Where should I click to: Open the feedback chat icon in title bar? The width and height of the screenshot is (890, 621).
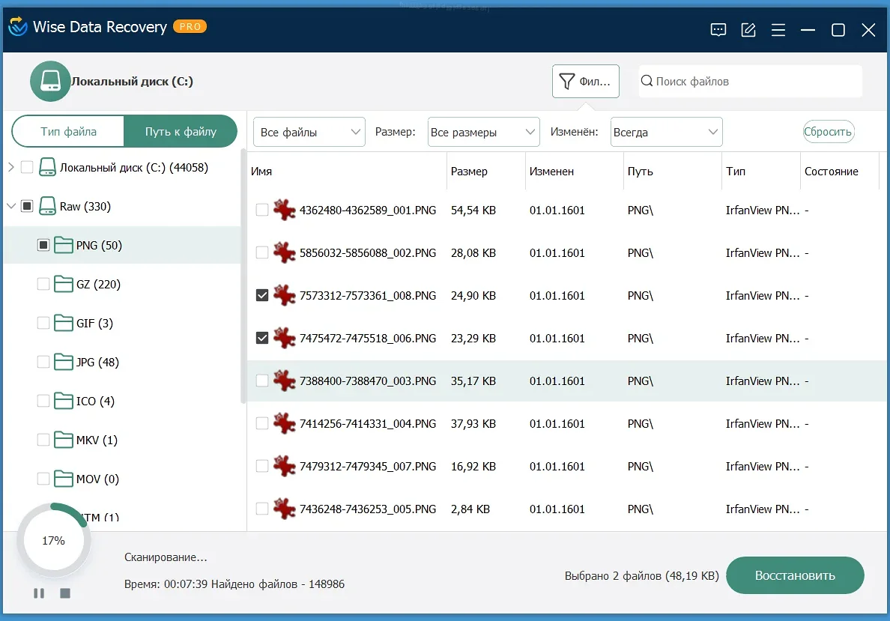coord(718,30)
